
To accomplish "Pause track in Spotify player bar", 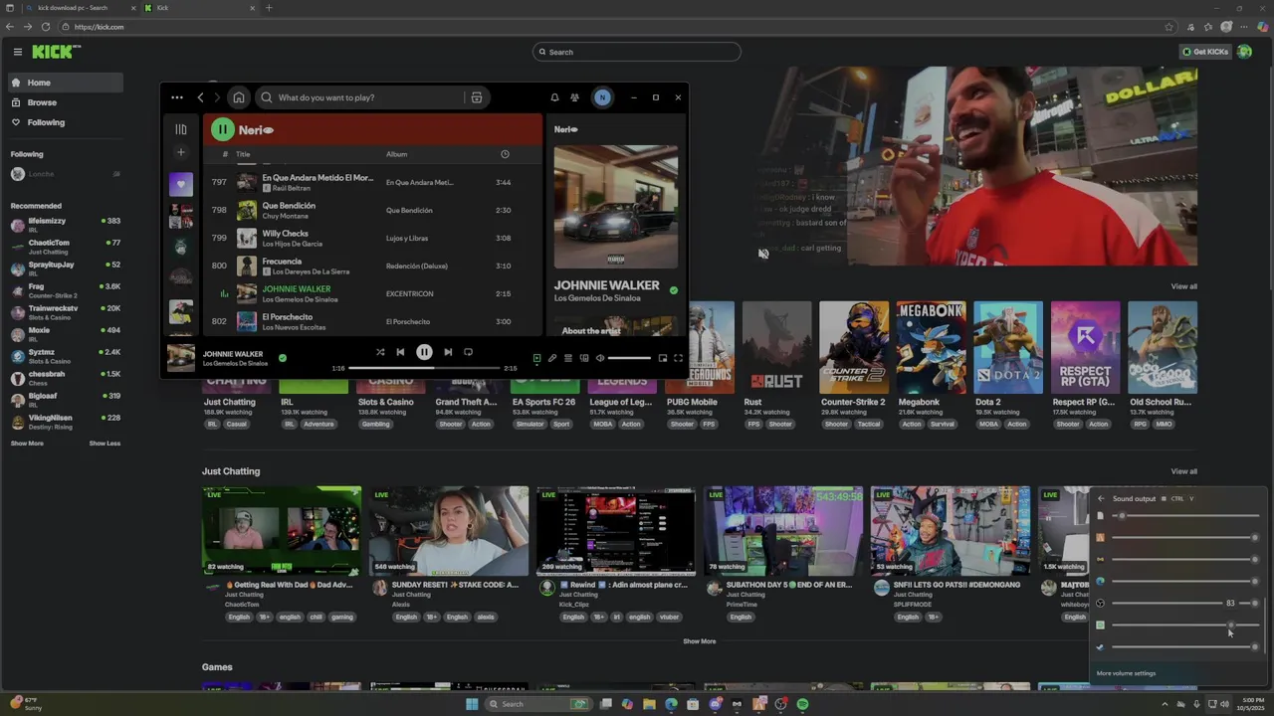I will pos(424,352).
